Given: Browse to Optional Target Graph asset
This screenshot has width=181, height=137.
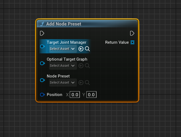Looking at the screenshot, I should pos(87,66).
